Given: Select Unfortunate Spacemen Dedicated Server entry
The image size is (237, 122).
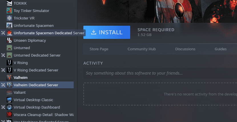Looking at the screenshot, I should 43,33.
